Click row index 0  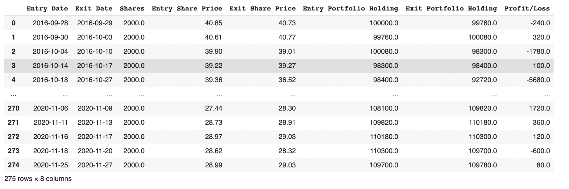[x=13, y=23]
